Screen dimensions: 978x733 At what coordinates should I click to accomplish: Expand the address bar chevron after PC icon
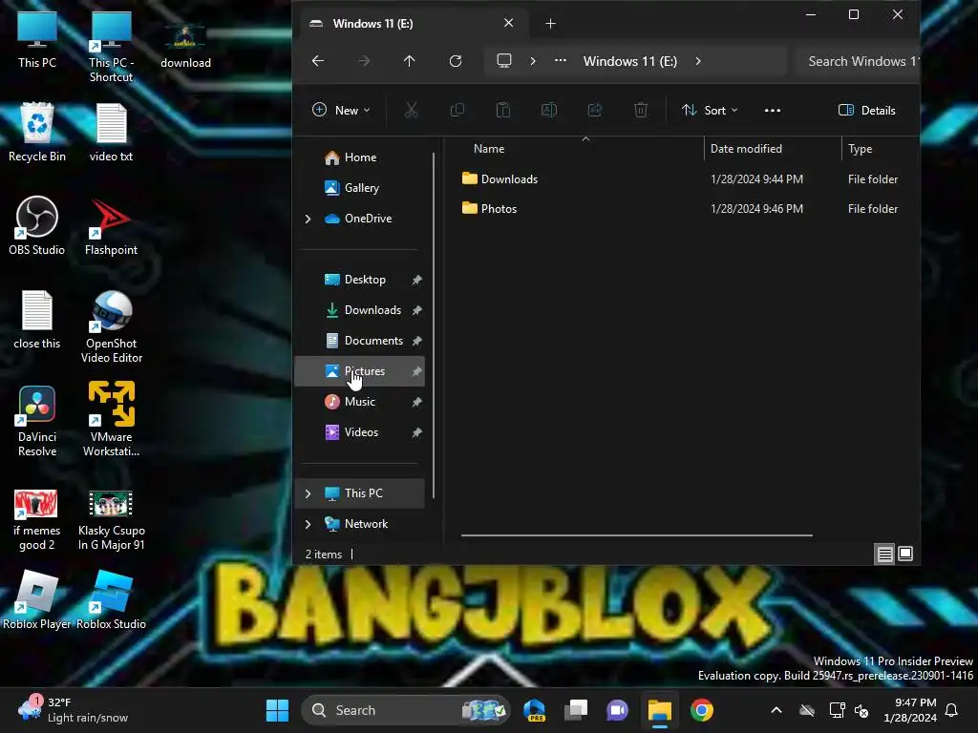click(533, 61)
